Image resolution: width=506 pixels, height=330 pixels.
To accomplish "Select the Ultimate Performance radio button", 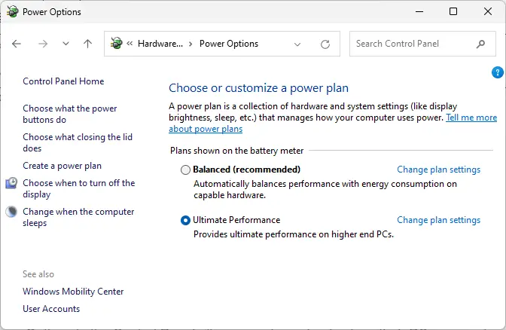I will (x=186, y=220).
